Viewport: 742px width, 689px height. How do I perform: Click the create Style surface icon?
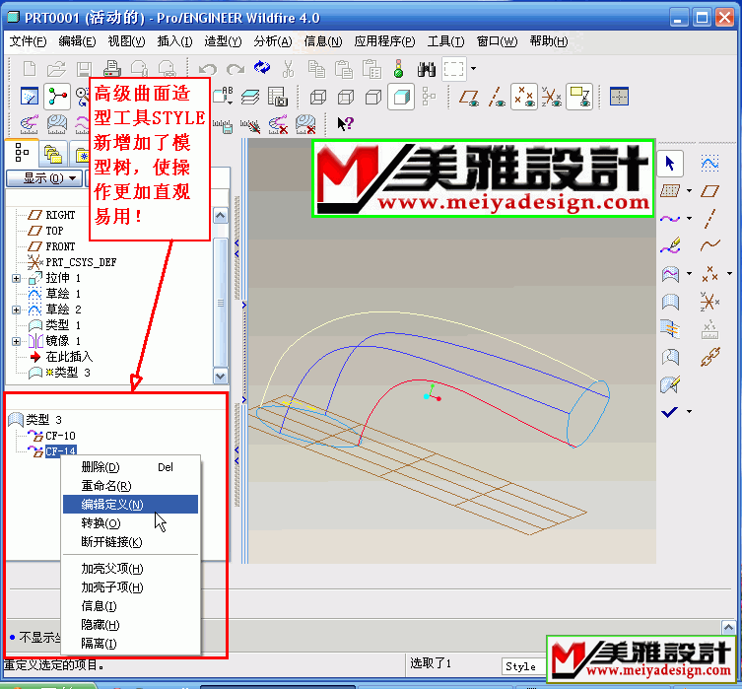(x=670, y=302)
